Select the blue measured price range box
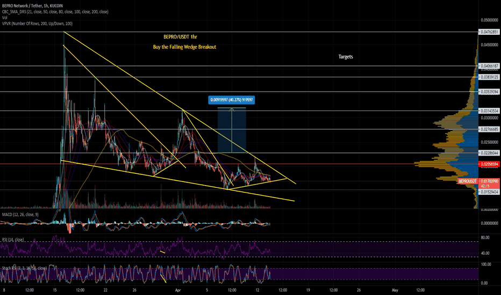Viewport: 501px width, 295px height. point(232,130)
